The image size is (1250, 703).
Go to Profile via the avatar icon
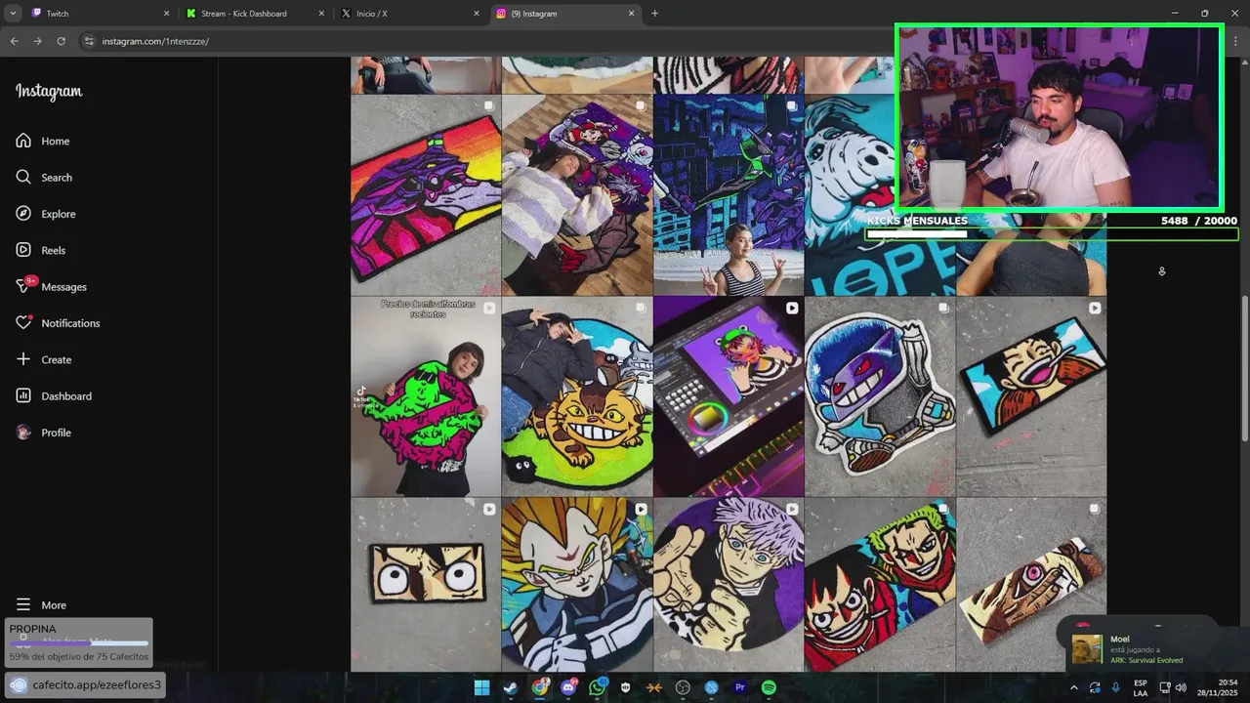click(24, 433)
